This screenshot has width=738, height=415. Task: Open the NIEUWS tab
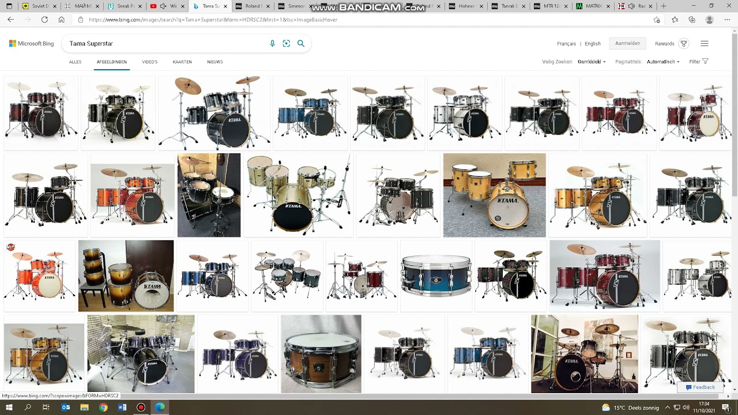coord(215,62)
